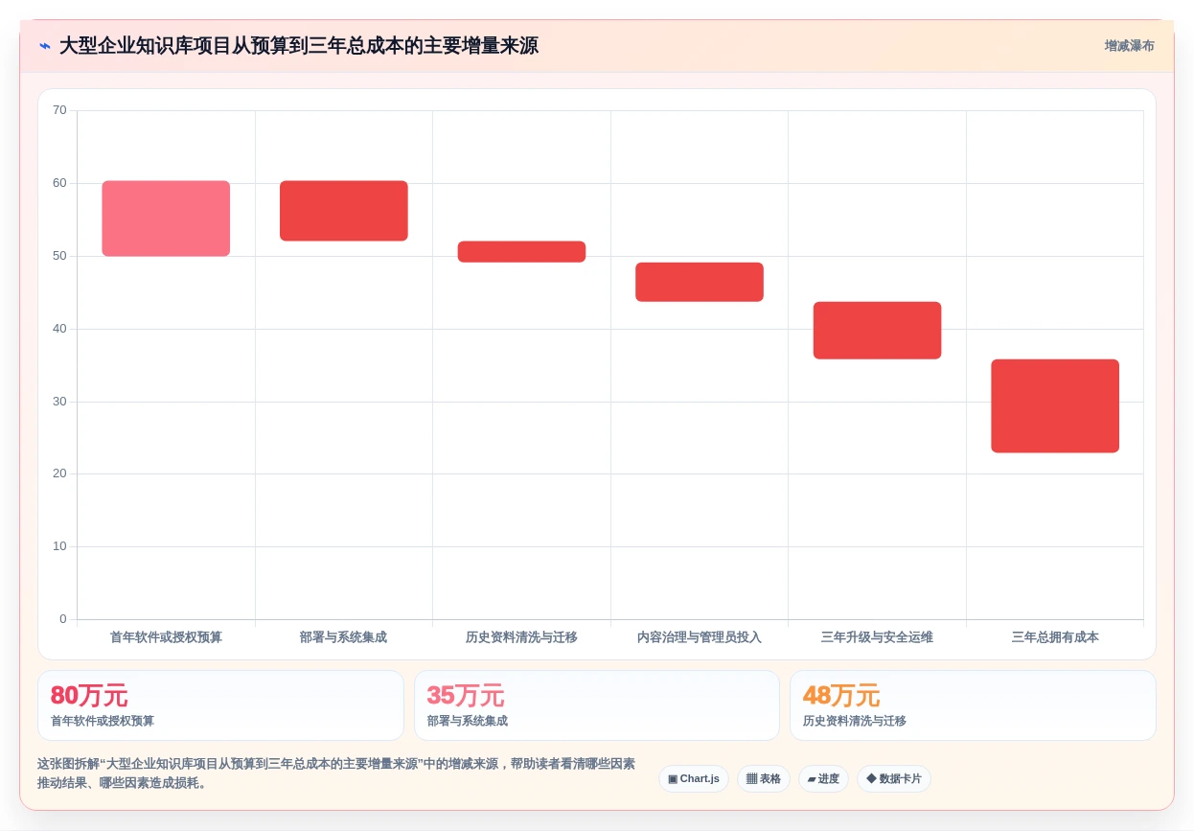Click the lightning icon beside the title

pos(45,46)
